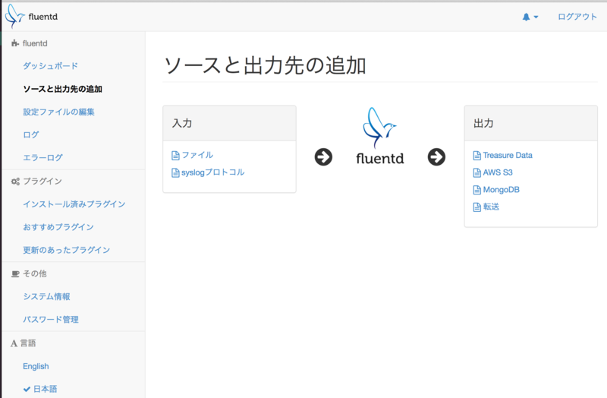The image size is (607, 398).
Task: Click the ソースと出力先の追加 page heading
Action: tap(265, 65)
